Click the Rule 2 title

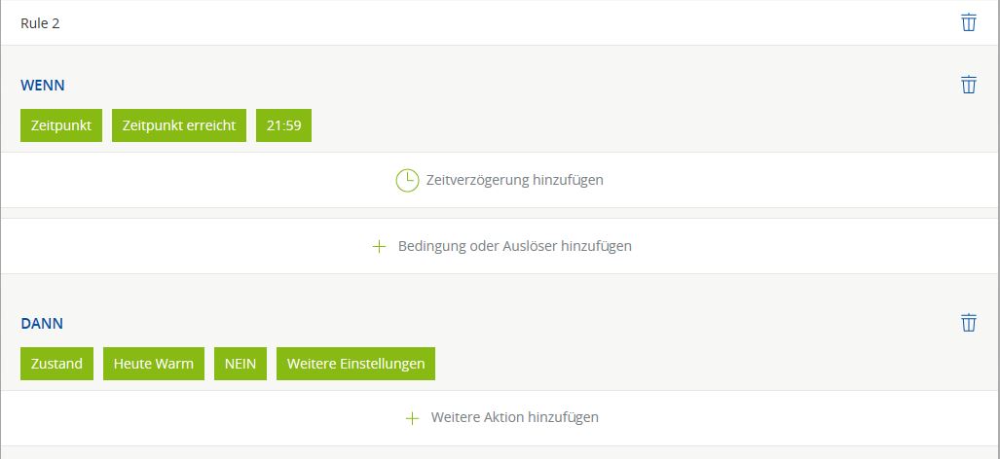(40, 22)
